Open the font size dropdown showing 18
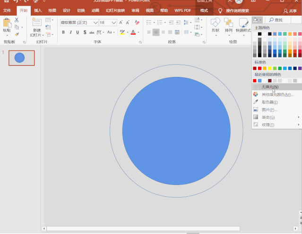The height and width of the screenshot is (234, 302). point(114,22)
